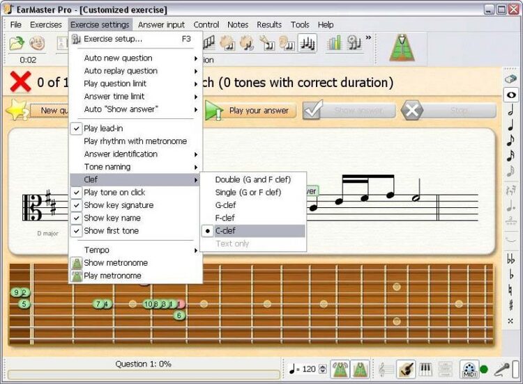Toggle the Play lead-in option

click(103, 129)
